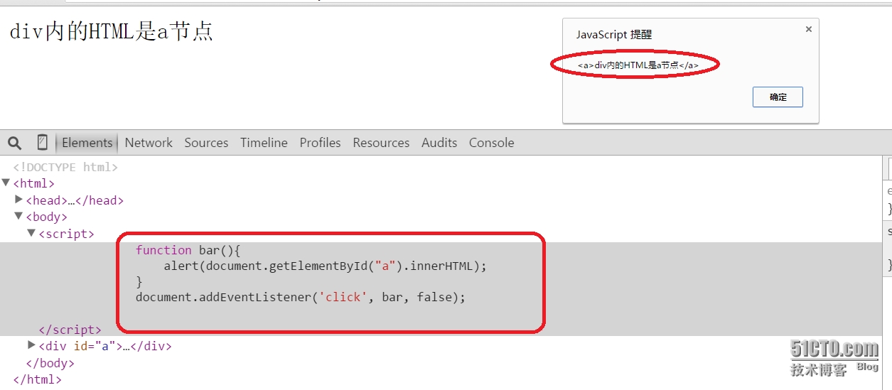The height and width of the screenshot is (390, 892).
Task: Select the <body> opening tag row
Action: 46,217
